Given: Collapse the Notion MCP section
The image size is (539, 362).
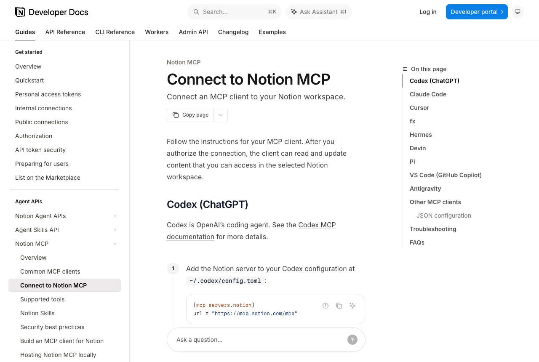Looking at the screenshot, I should pos(115,244).
